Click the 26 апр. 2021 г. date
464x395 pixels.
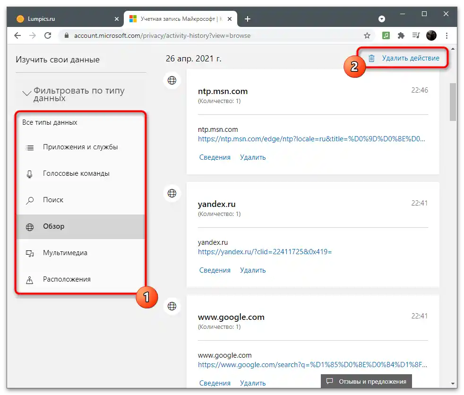click(x=194, y=59)
